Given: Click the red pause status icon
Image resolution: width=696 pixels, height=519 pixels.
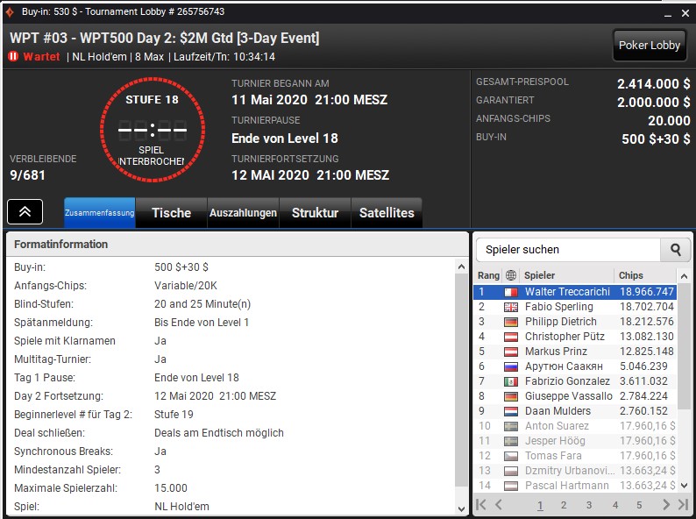Looking at the screenshot, I should (x=13, y=56).
